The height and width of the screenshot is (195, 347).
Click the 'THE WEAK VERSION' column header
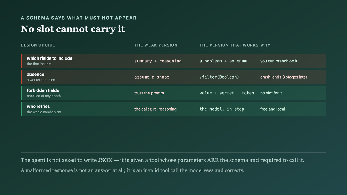click(x=156, y=45)
